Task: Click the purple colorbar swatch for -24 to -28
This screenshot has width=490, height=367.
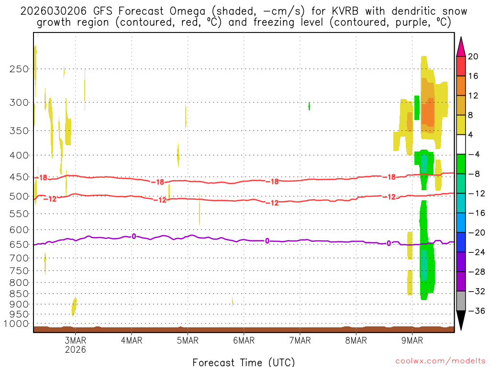Action: 461,262
